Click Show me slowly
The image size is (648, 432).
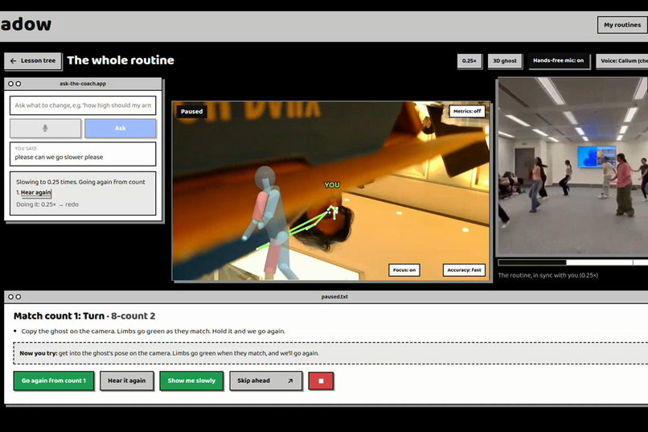click(x=191, y=381)
